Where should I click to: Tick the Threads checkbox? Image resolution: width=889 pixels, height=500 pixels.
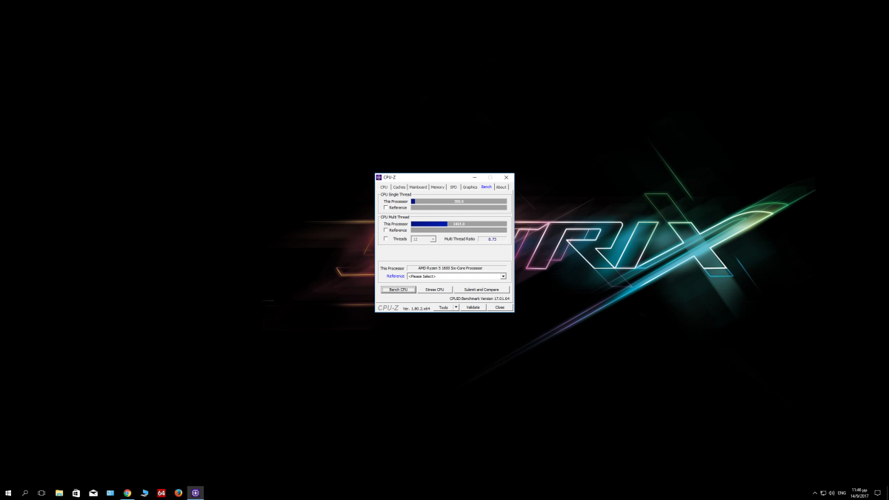[385, 239]
